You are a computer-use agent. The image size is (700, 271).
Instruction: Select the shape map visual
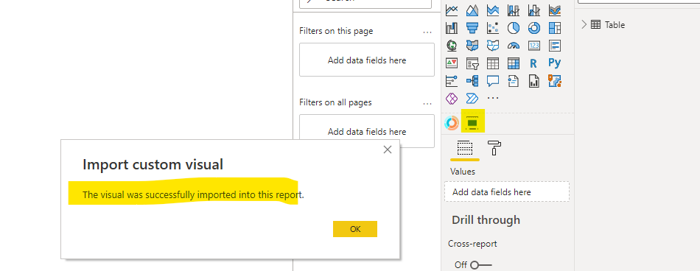(493, 46)
